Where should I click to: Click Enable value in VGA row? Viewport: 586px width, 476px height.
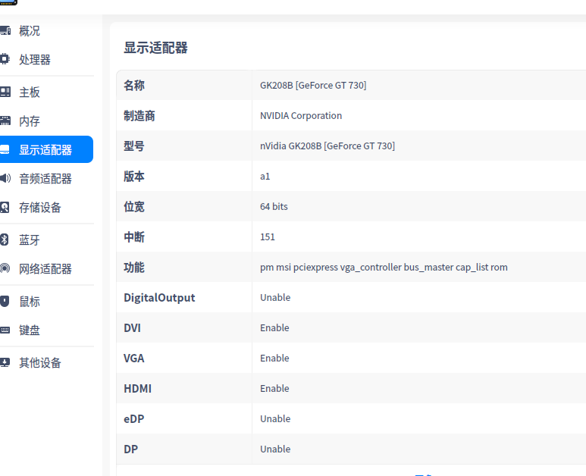click(274, 358)
